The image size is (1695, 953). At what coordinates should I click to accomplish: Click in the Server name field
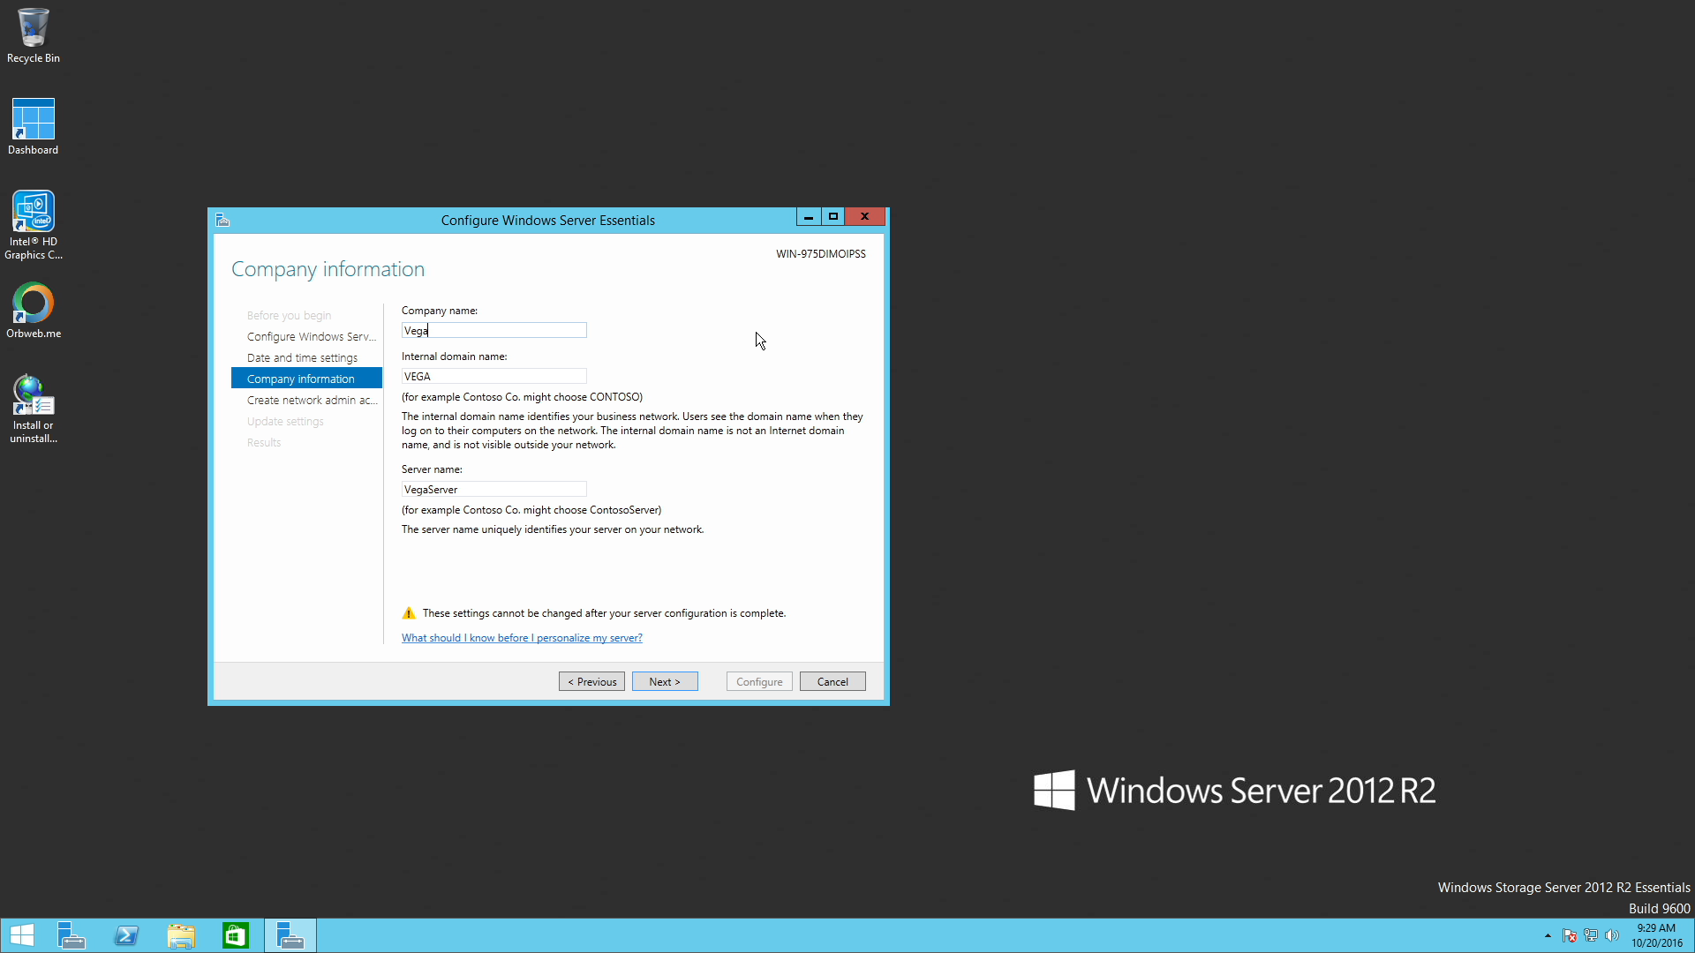pyautogui.click(x=494, y=489)
